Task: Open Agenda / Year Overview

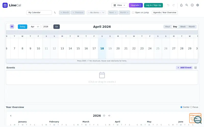Action: pos(164,12)
